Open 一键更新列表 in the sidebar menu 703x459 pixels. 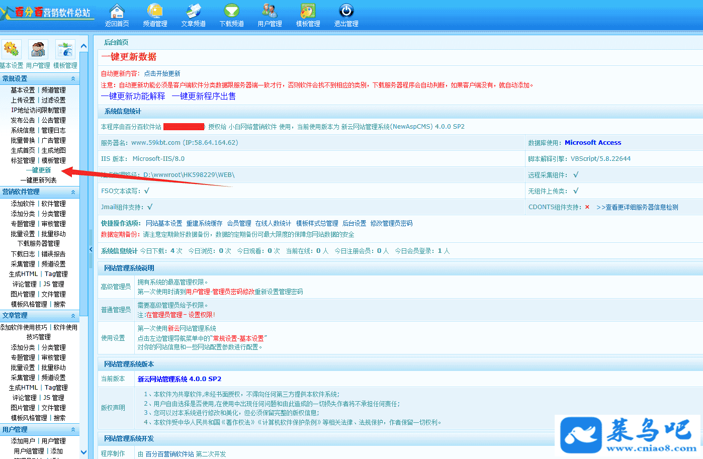tap(38, 180)
